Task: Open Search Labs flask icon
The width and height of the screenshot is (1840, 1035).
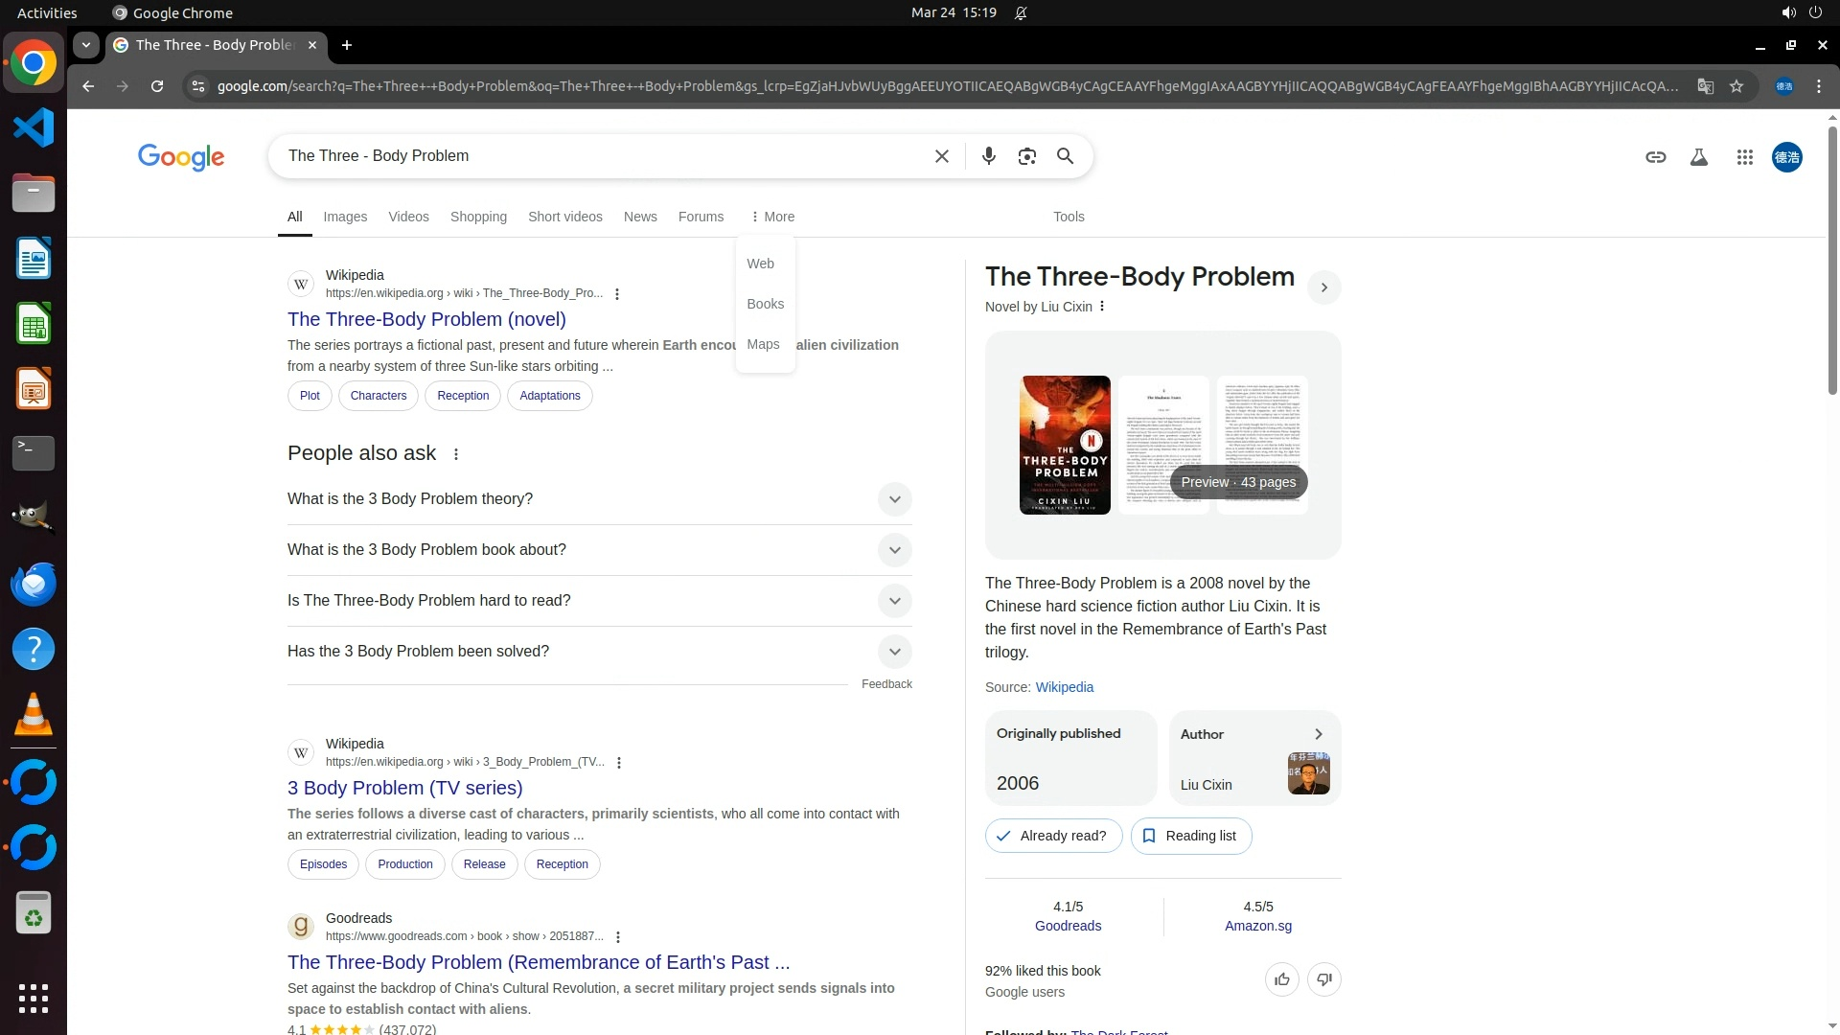Action: click(1698, 157)
